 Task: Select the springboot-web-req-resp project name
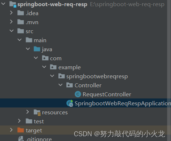pos(52,5)
